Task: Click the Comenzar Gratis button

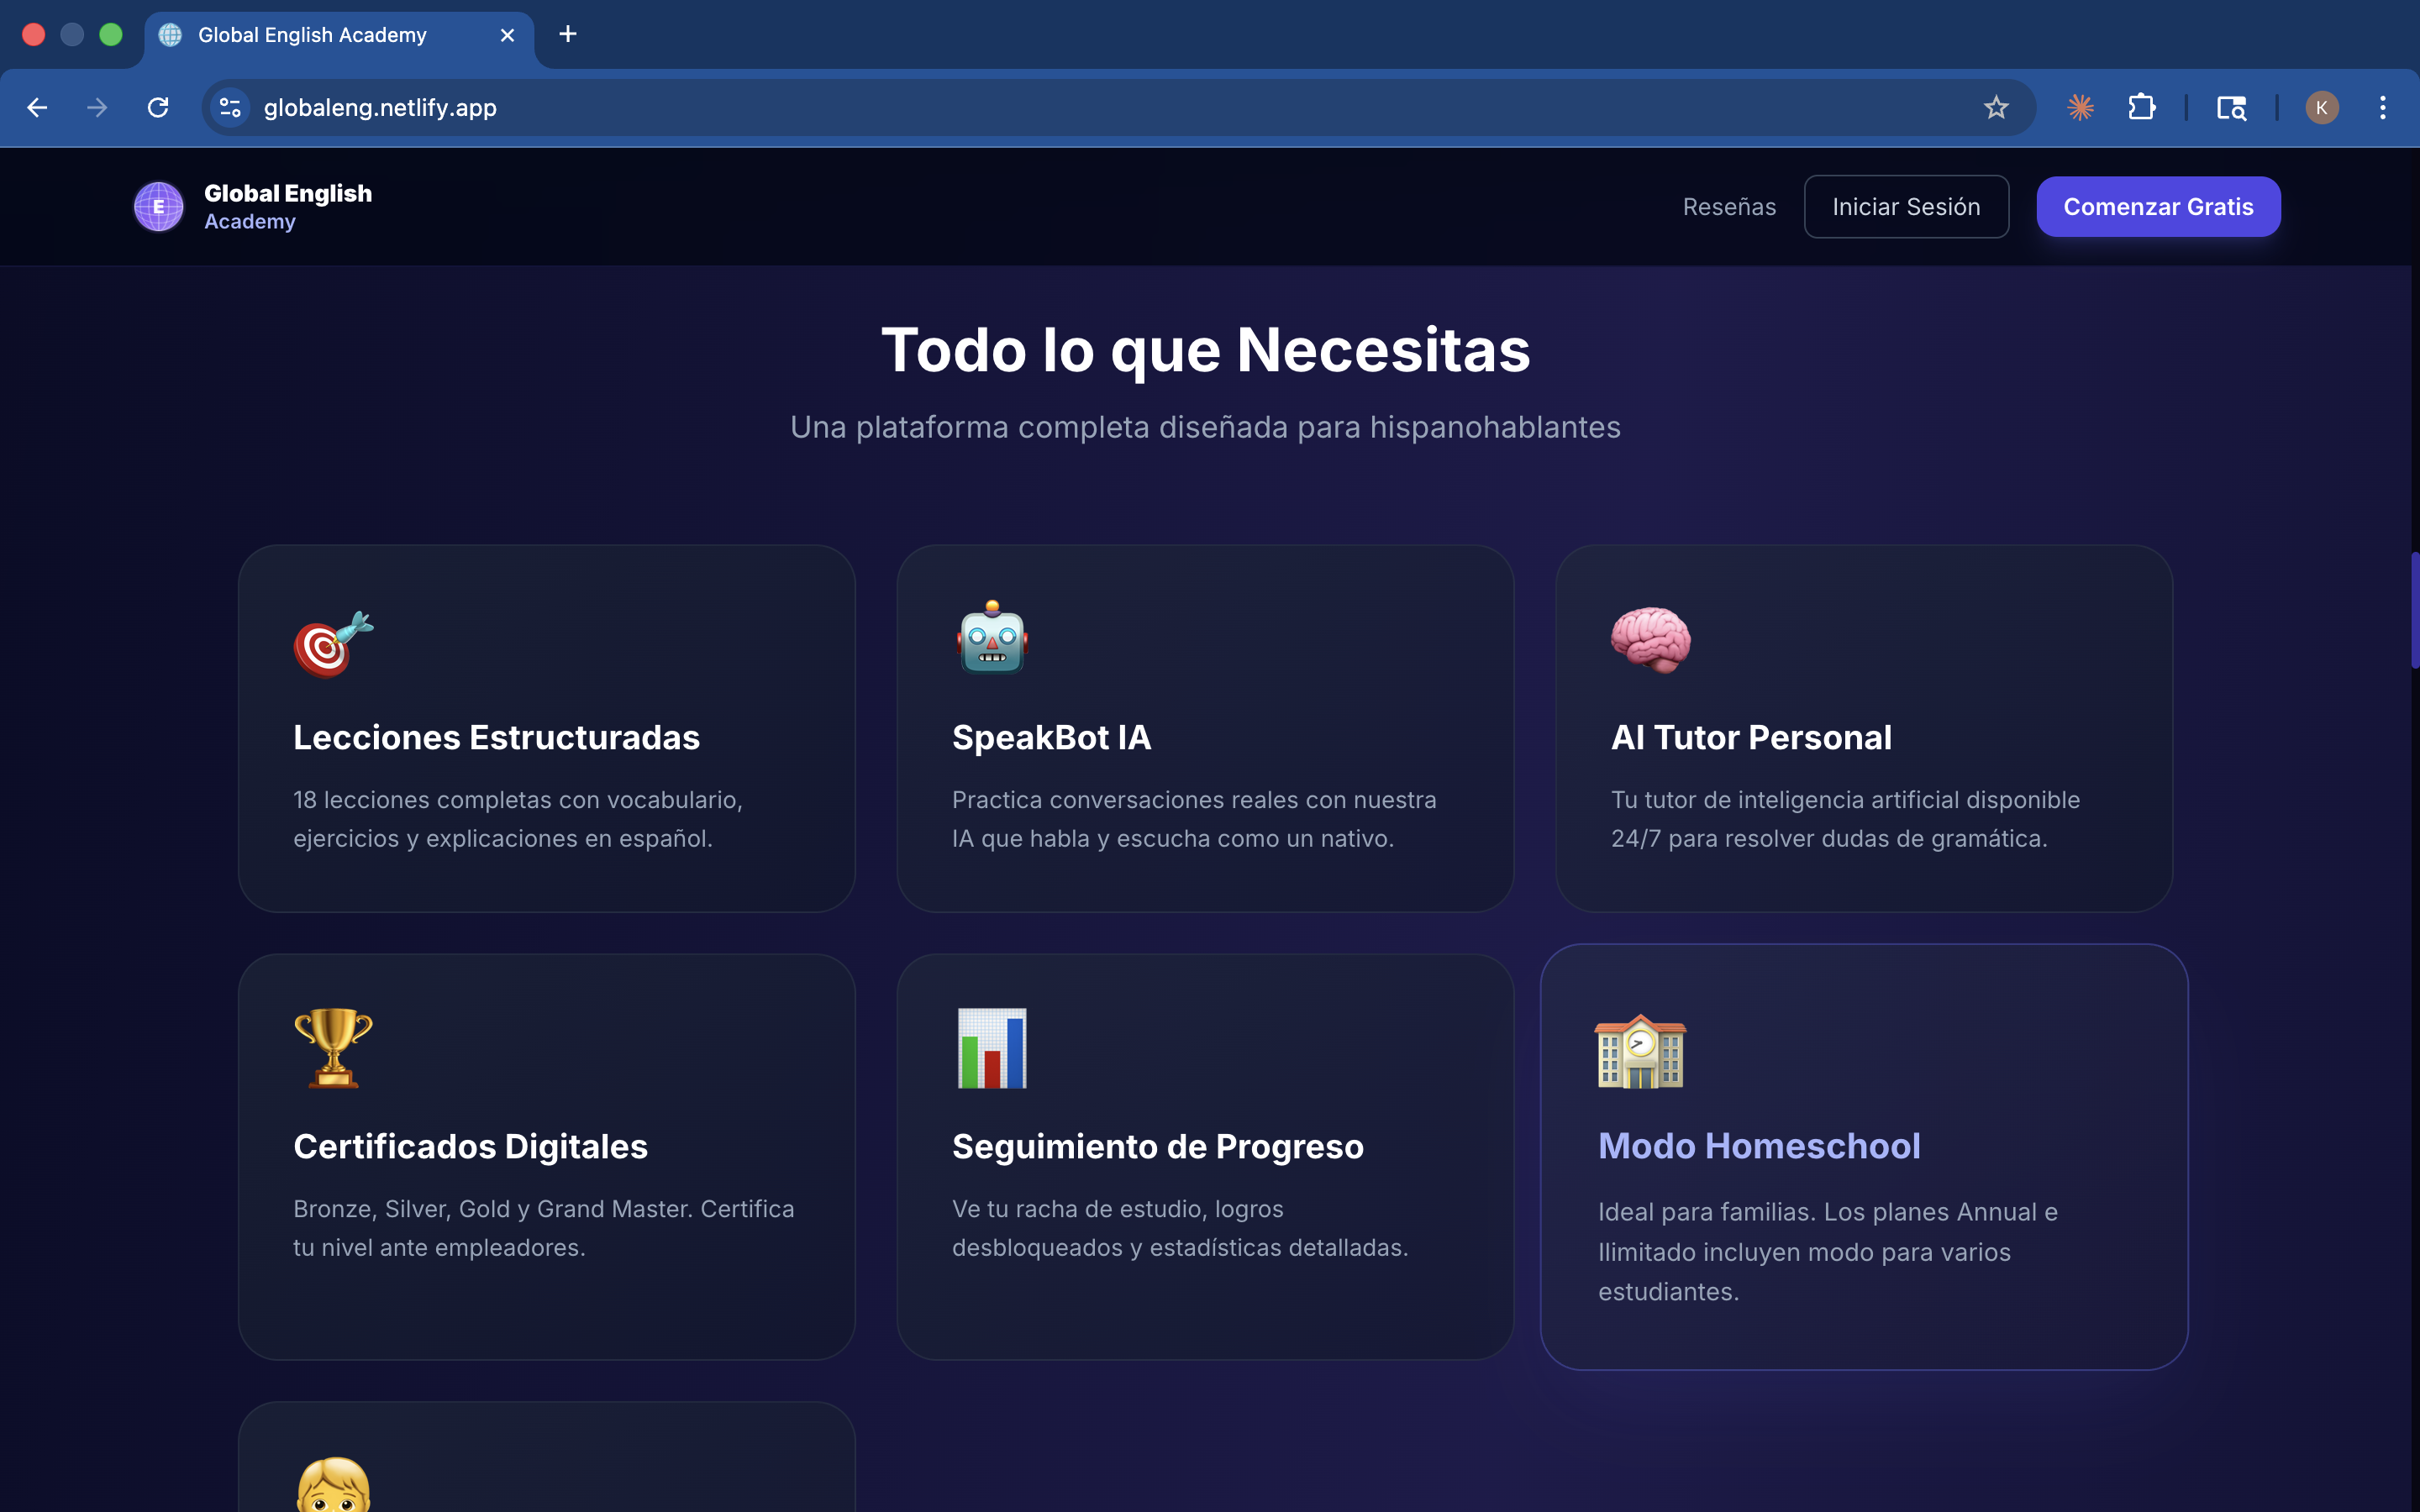Action: pos(2158,206)
